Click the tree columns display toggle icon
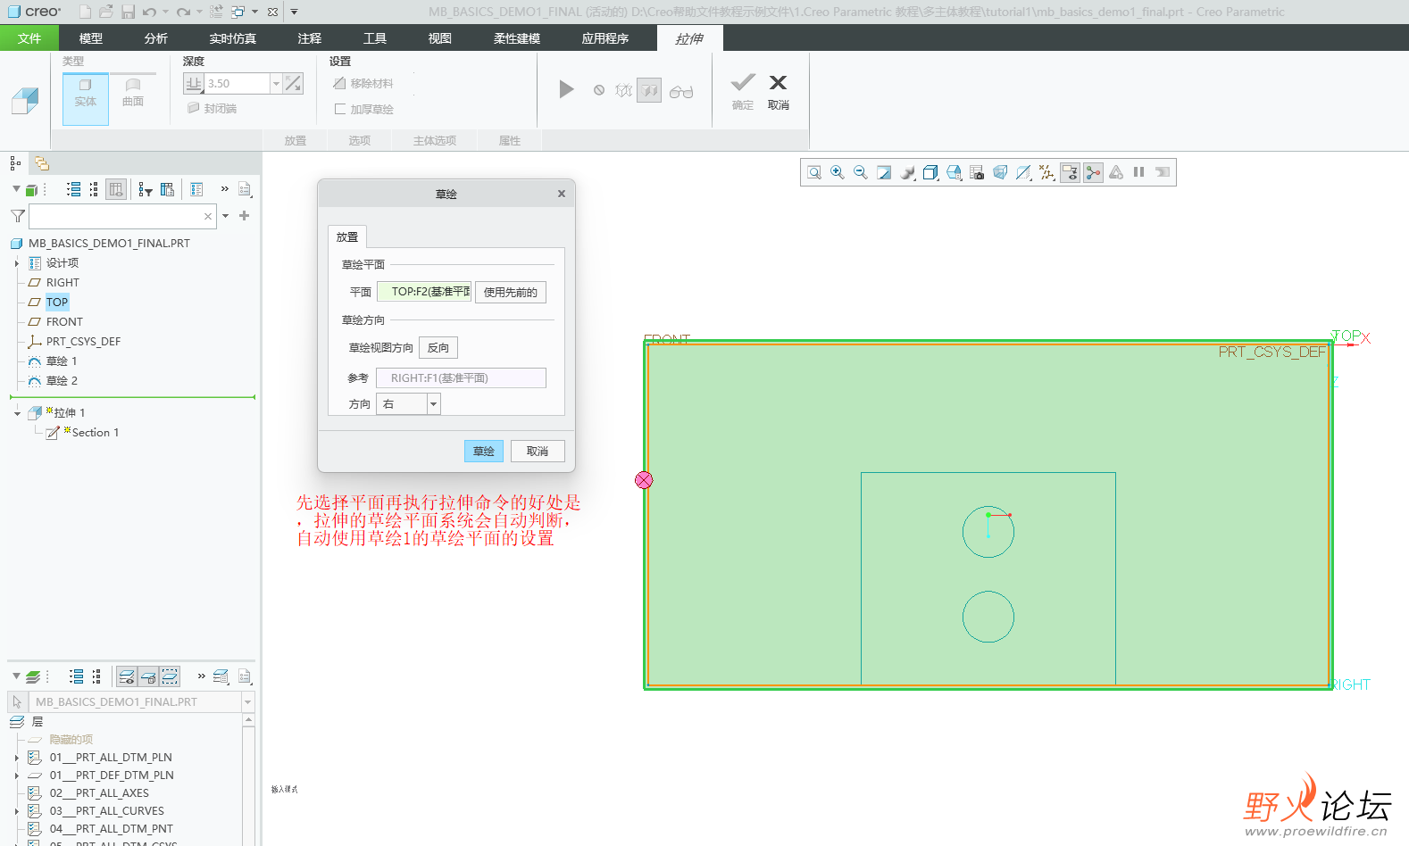The height and width of the screenshot is (846, 1409). click(116, 189)
